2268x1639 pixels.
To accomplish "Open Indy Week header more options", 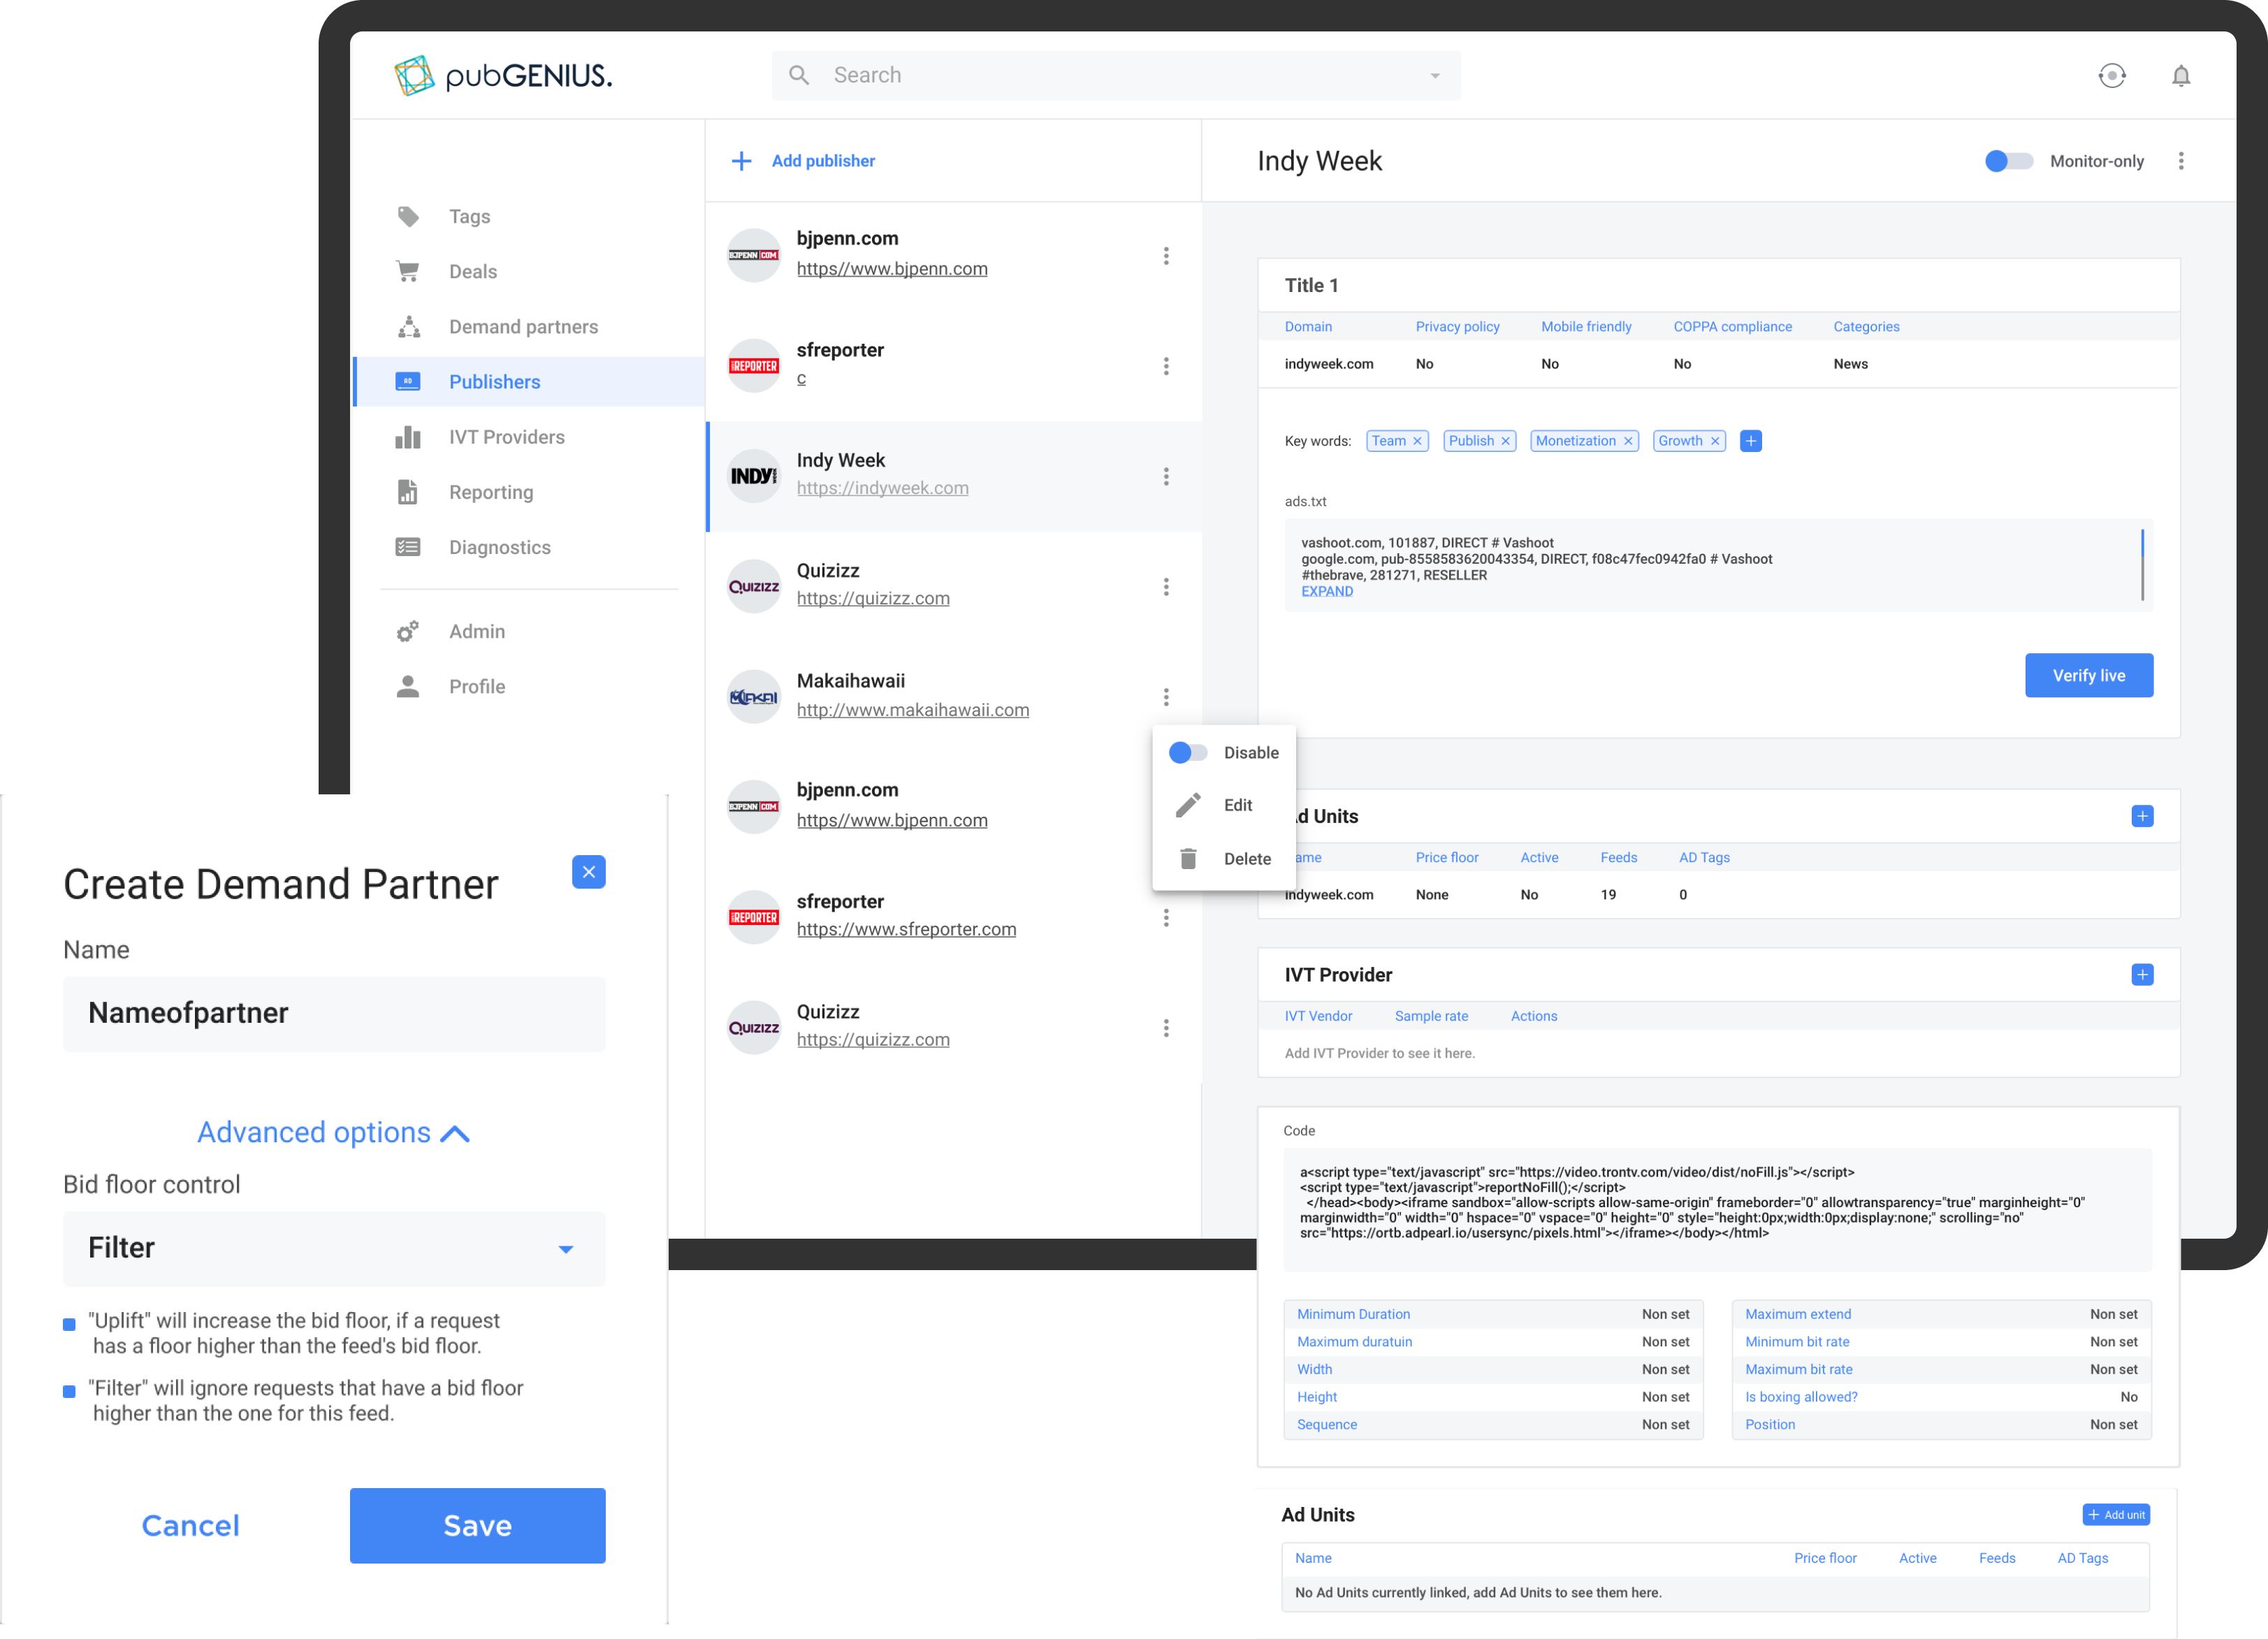I will pyautogui.click(x=2181, y=160).
